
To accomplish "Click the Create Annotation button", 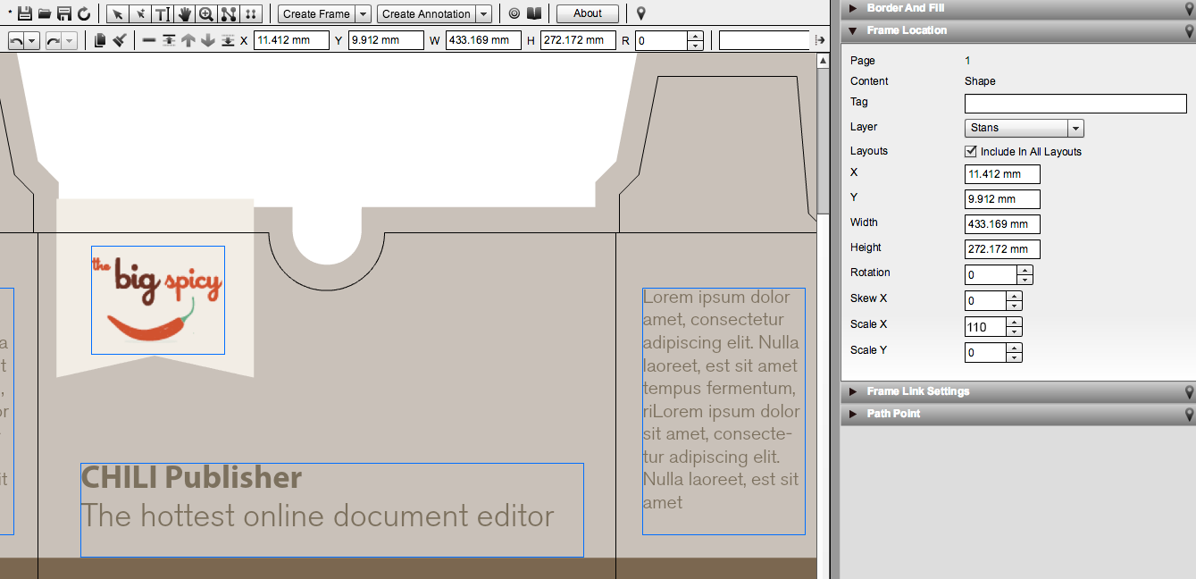I will click(x=426, y=13).
